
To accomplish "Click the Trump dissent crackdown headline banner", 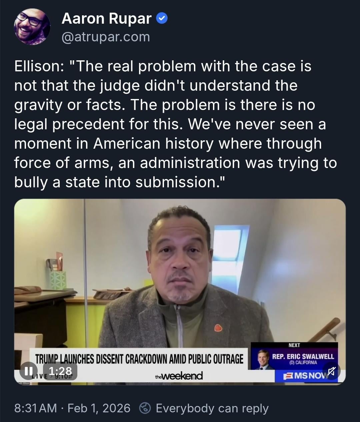I will (139, 359).
